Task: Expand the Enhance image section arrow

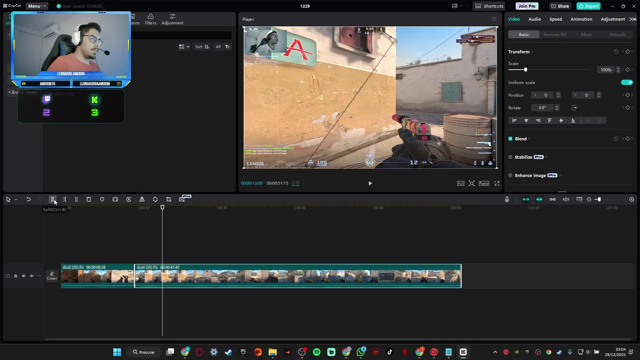Action: (560, 175)
